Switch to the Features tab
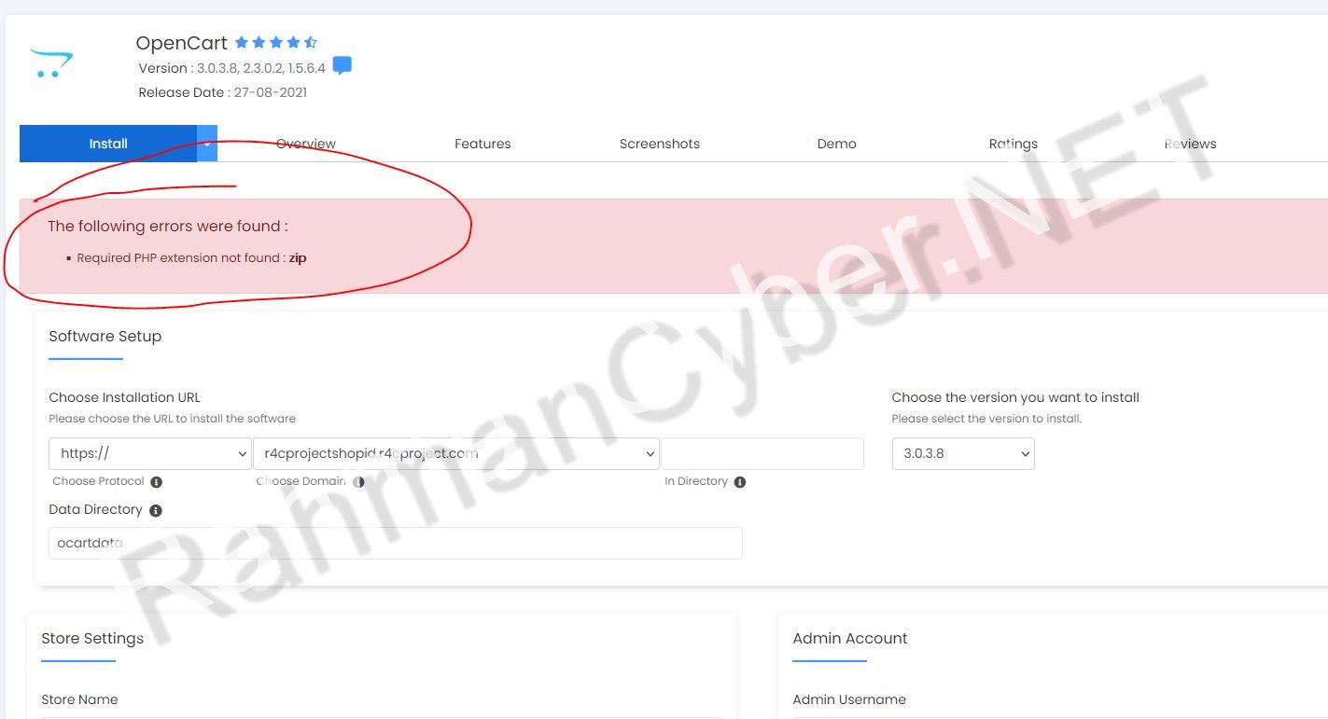This screenshot has height=719, width=1328. coord(482,144)
